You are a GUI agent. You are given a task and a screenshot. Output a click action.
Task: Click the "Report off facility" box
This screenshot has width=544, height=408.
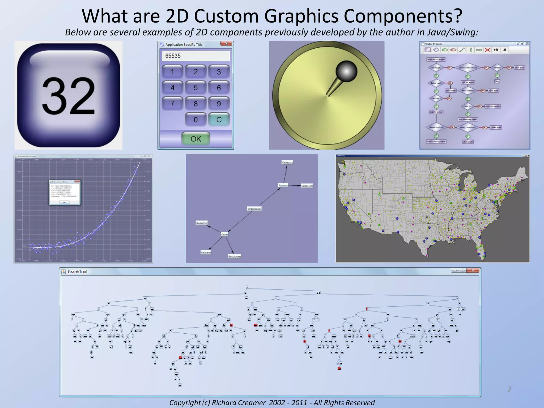[492, 106]
